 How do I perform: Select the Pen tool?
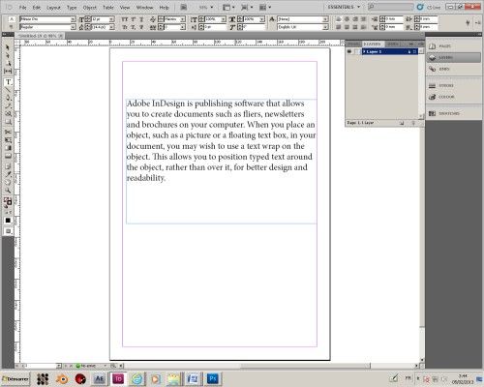point(8,98)
